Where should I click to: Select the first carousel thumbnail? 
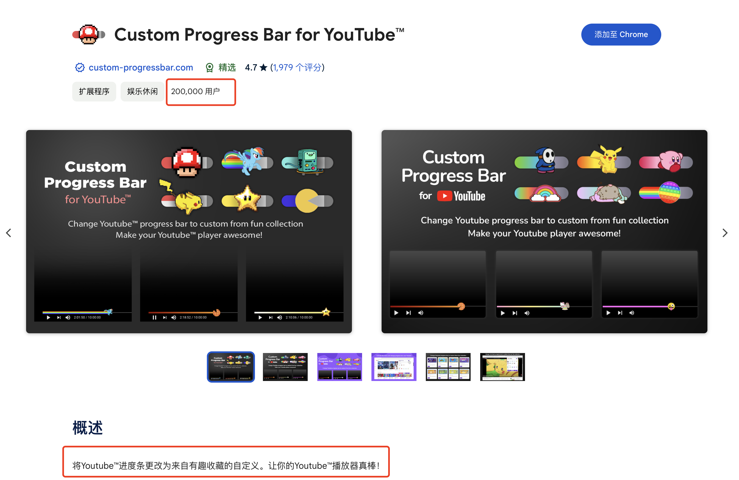point(231,367)
